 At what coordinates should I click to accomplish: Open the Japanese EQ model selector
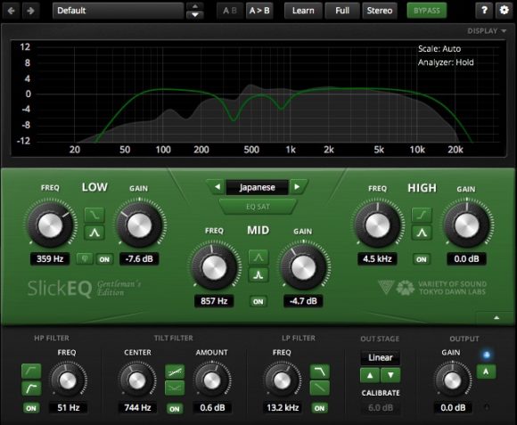click(x=258, y=187)
